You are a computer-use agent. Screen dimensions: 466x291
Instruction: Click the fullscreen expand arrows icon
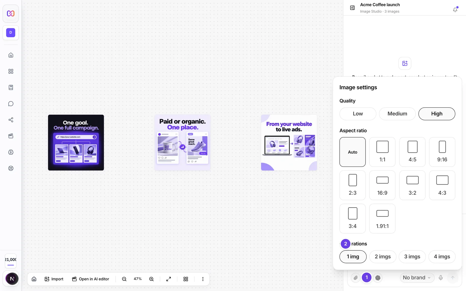pyautogui.click(x=169, y=279)
